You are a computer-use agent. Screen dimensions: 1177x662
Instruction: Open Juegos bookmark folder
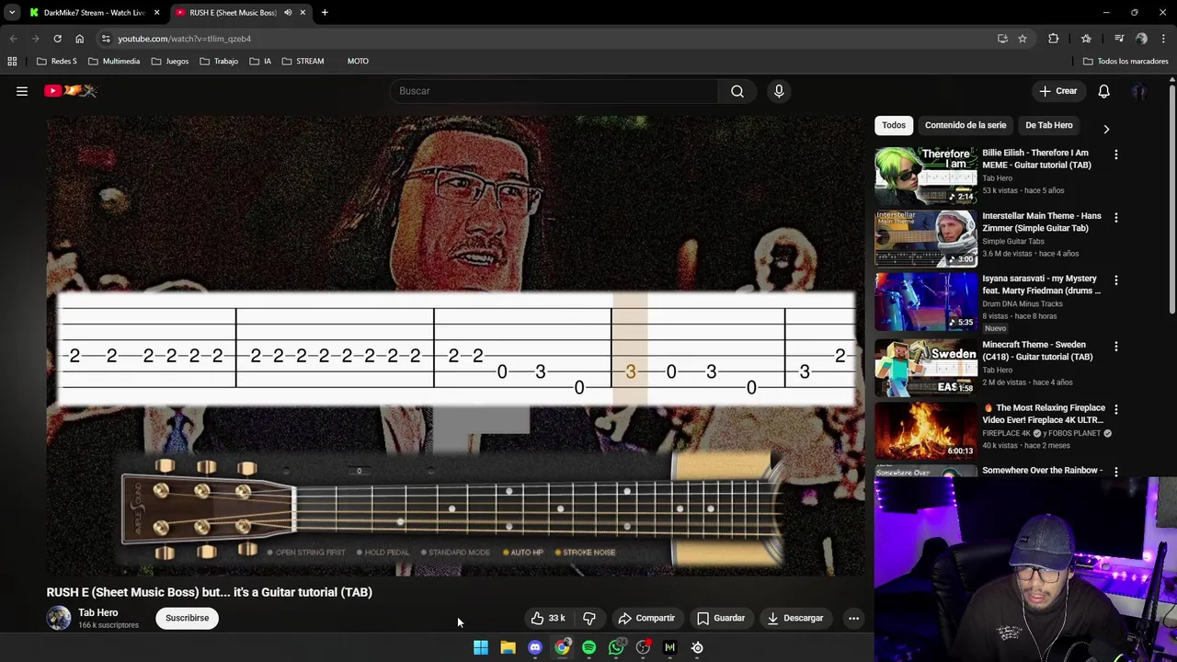pos(169,62)
